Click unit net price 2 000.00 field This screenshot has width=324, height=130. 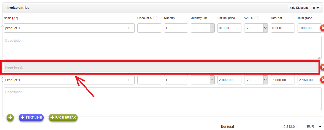229,80
